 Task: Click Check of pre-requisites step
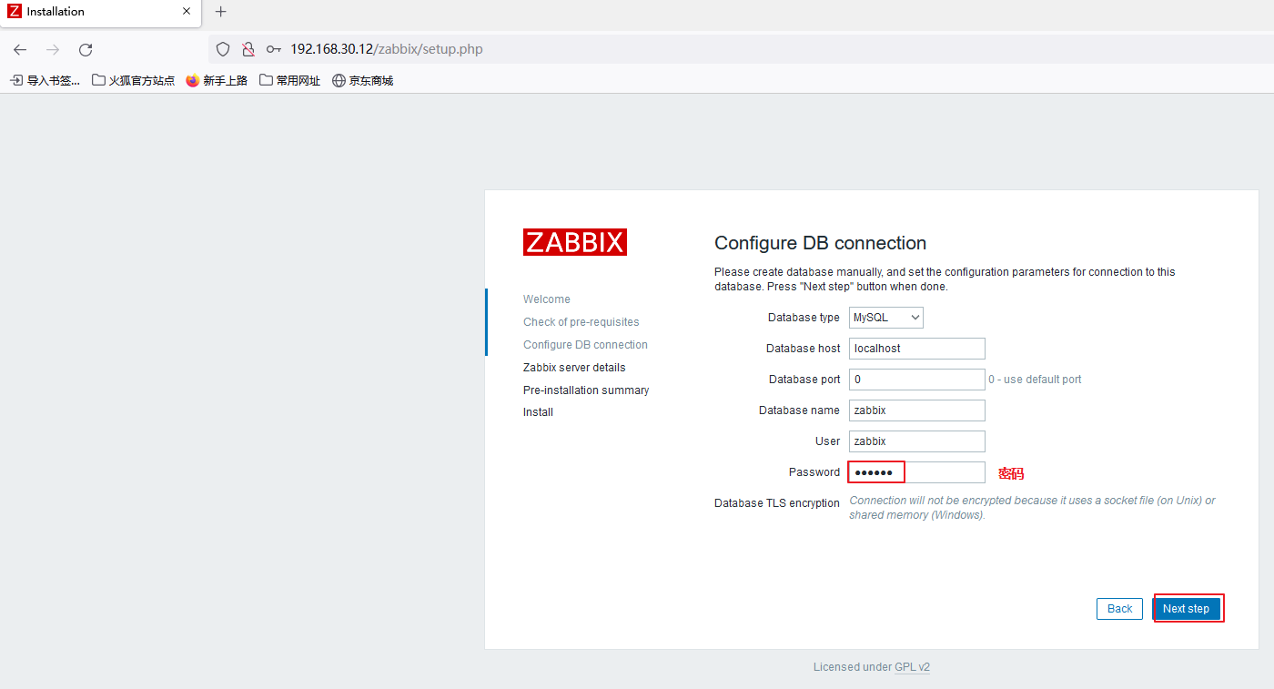coord(581,322)
